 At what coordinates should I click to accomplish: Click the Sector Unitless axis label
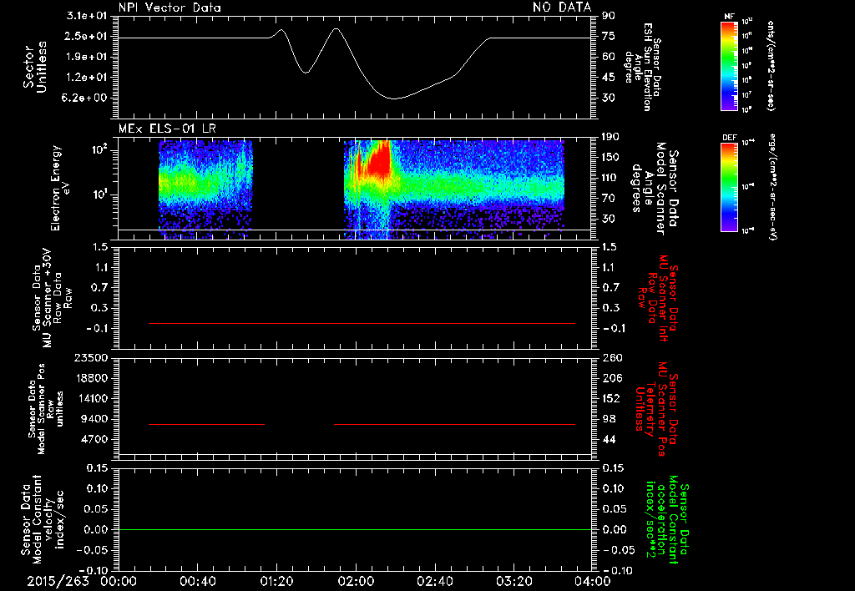[x=35, y=67]
